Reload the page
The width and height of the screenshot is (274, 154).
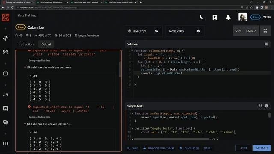(12, 8)
